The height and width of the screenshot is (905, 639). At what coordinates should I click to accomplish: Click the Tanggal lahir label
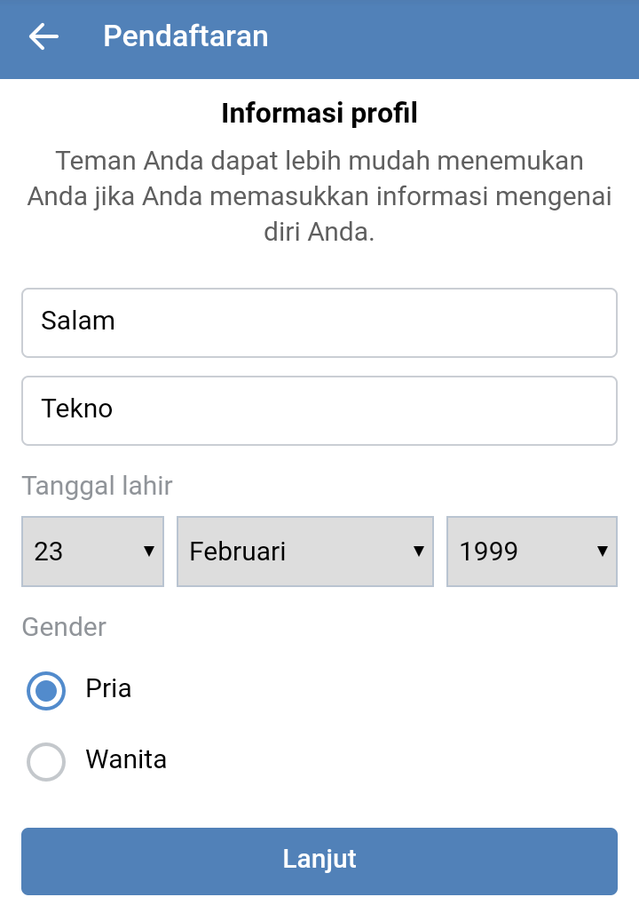click(x=95, y=485)
